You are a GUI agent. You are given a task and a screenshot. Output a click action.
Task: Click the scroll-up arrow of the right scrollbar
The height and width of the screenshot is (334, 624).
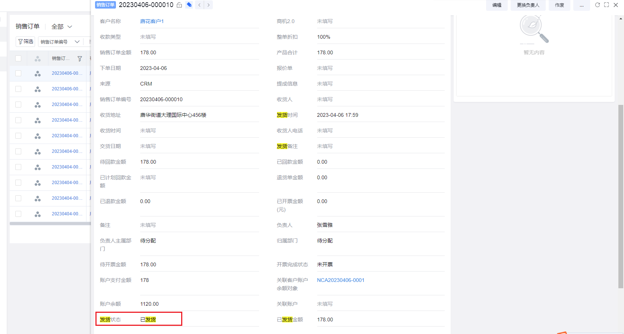click(621, 18)
